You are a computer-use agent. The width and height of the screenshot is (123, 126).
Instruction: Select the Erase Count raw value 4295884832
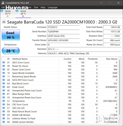[111, 87]
